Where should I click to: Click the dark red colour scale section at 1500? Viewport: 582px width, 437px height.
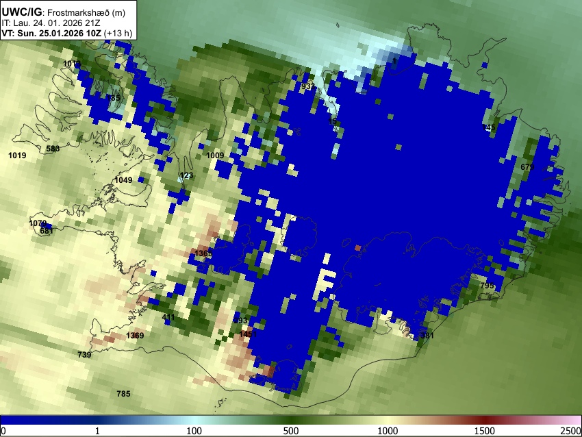tap(485, 420)
